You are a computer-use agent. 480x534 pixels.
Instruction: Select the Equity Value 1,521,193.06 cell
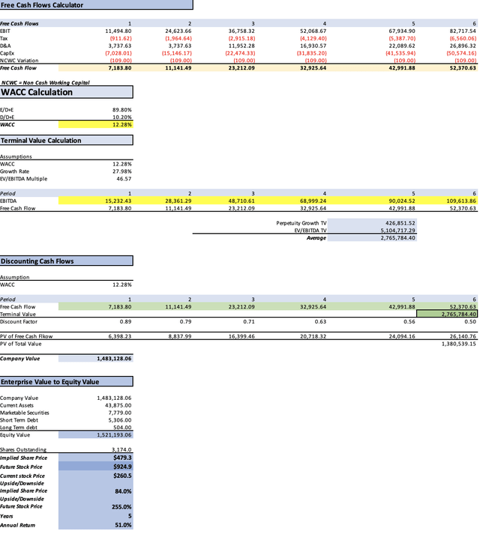click(x=96, y=435)
